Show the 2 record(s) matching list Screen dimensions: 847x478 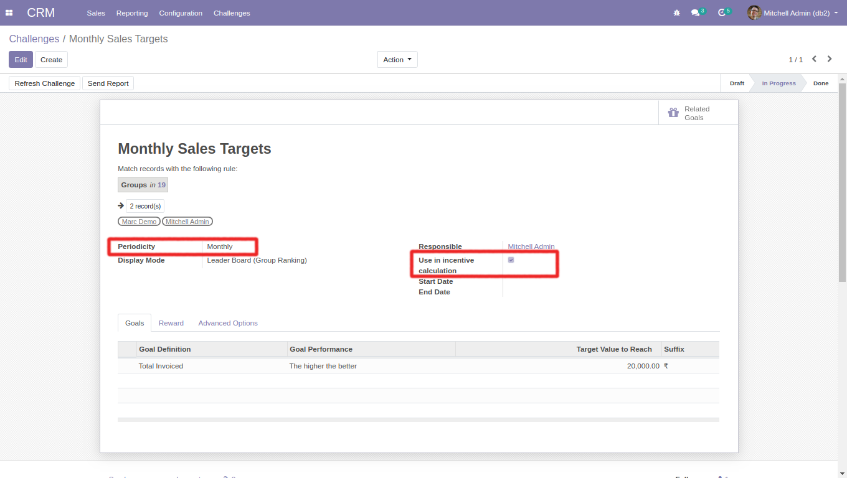coord(145,206)
